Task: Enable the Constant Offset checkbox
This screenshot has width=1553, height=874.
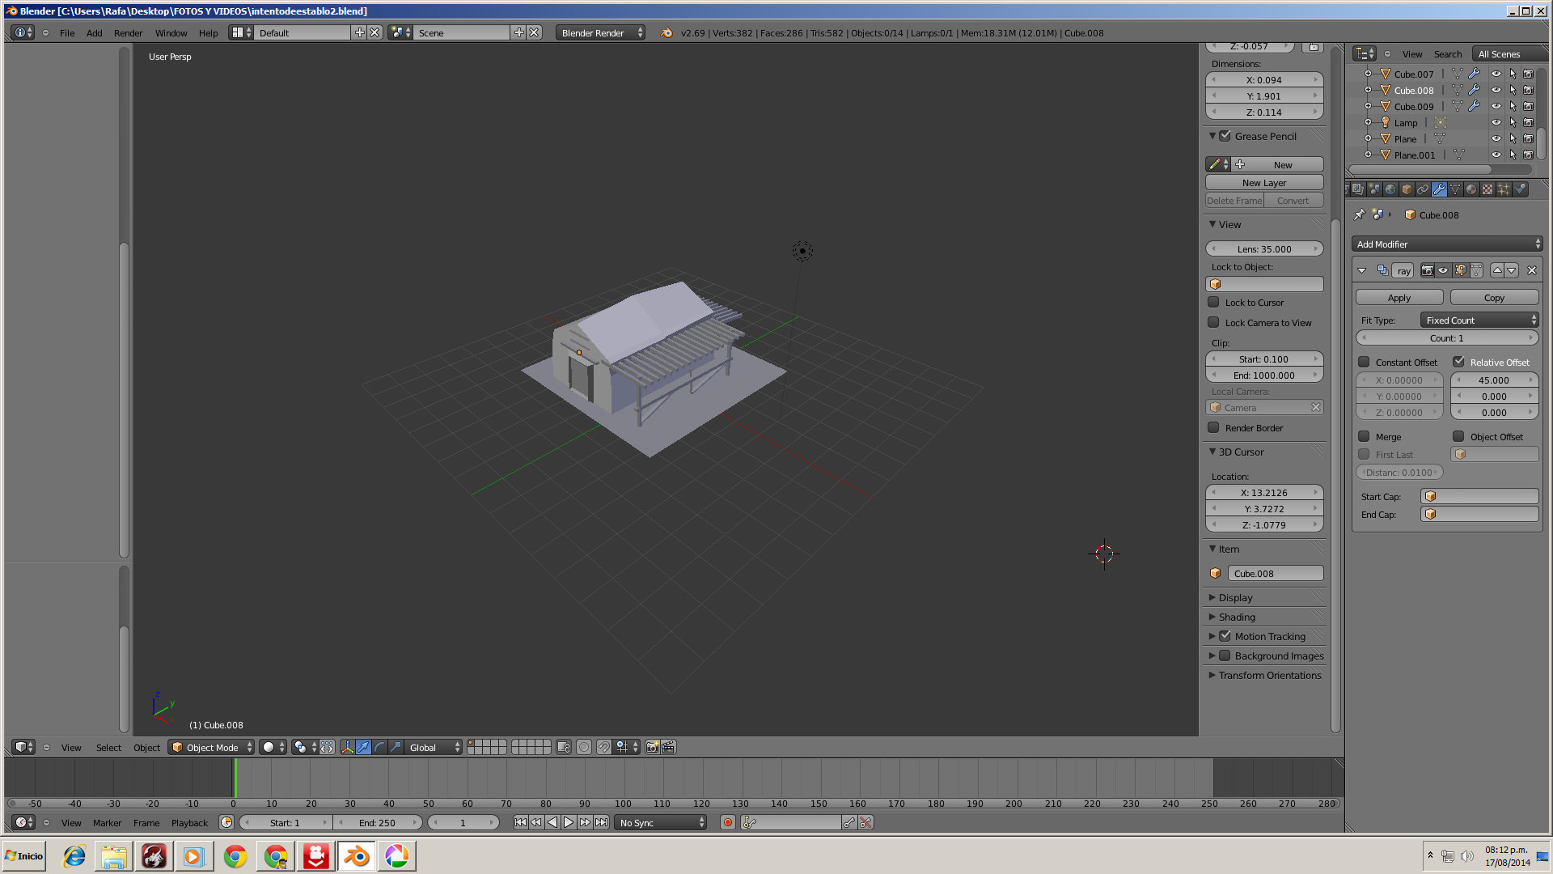Action: coord(1365,362)
